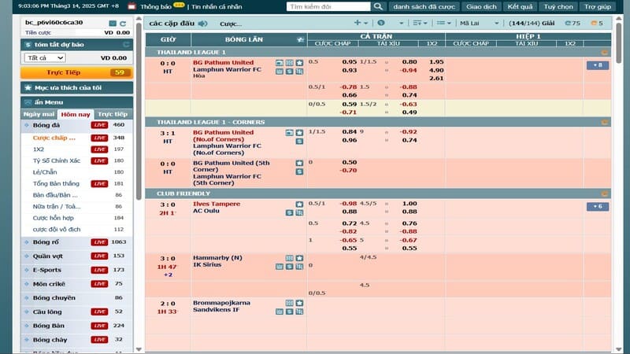
Task: Open the Giao dịch menu
Action: tap(481, 7)
